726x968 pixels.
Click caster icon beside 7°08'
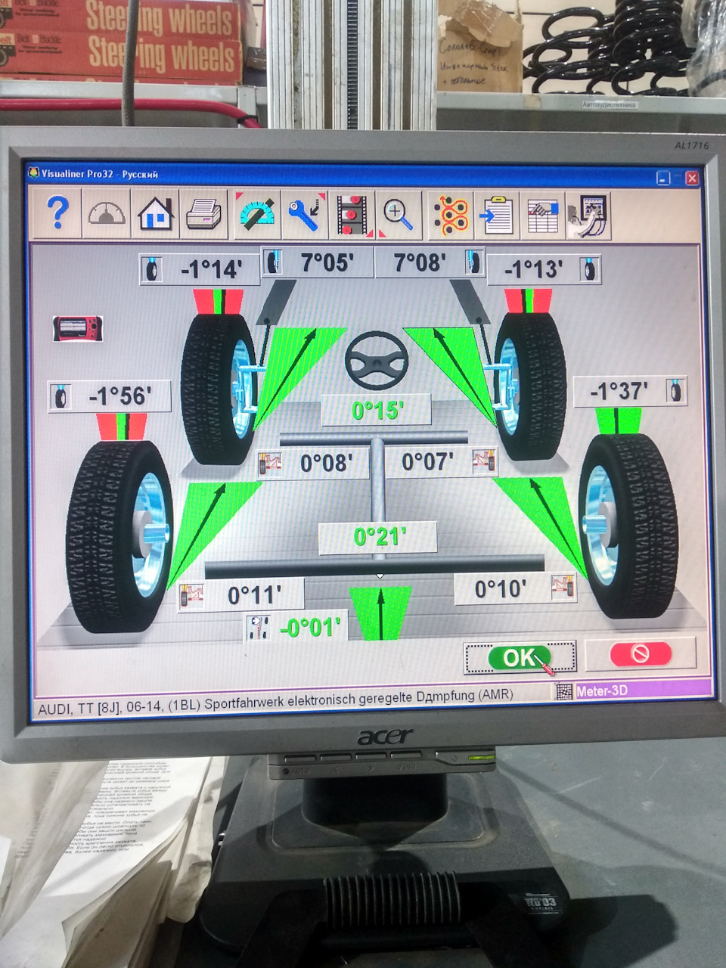click(x=474, y=262)
